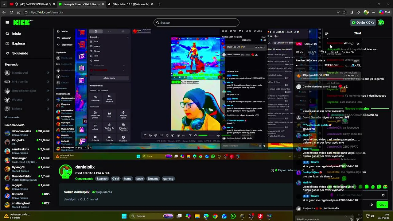Open the user avatar menu

[x=381, y=22]
